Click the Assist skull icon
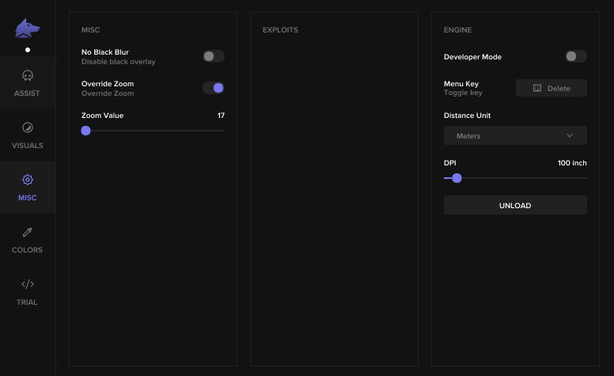Image resolution: width=614 pixels, height=376 pixels. pyautogui.click(x=28, y=76)
